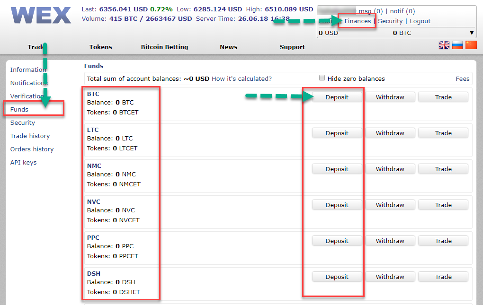This screenshot has width=483, height=305.
Task: Click the 0 LTCET tokens value
Action: click(125, 148)
